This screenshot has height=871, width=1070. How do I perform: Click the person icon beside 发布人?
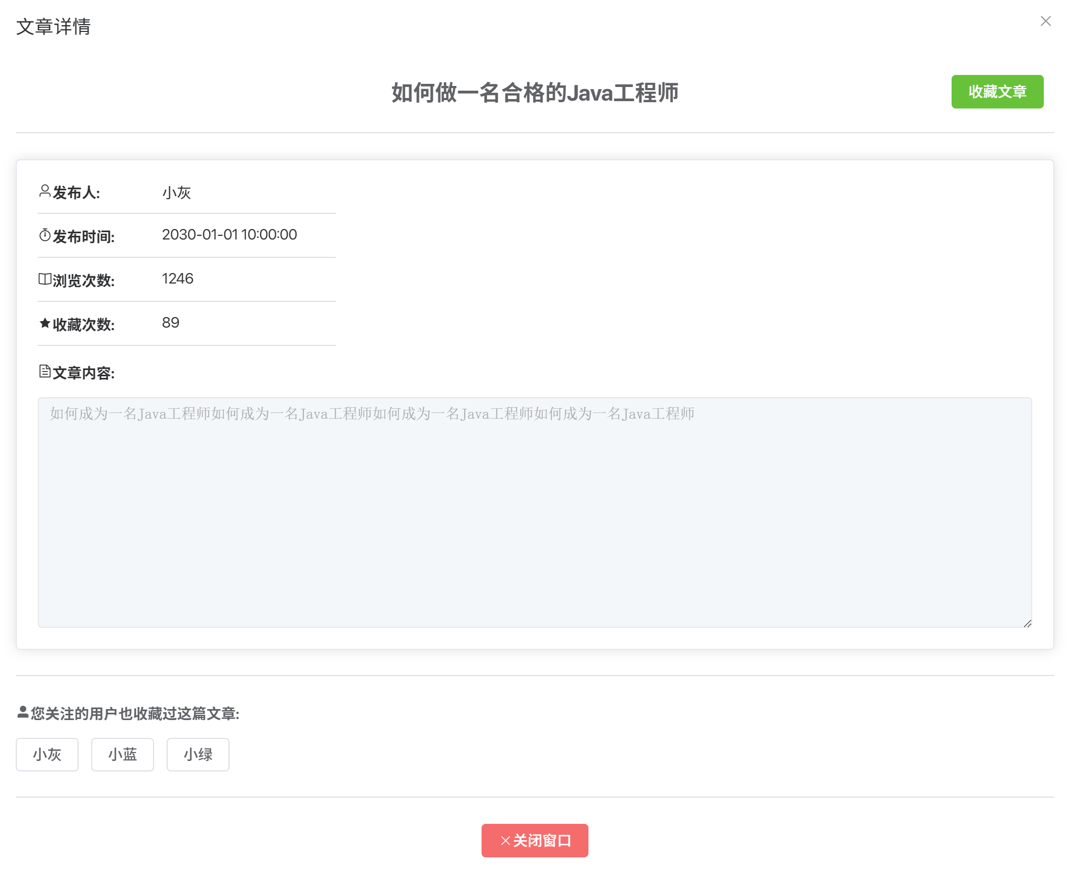(45, 191)
